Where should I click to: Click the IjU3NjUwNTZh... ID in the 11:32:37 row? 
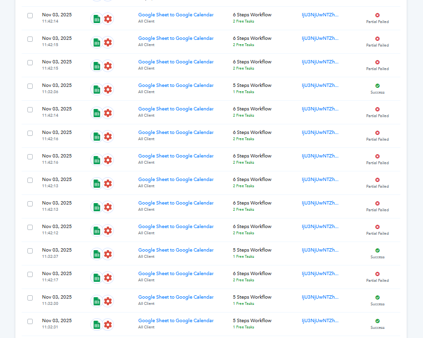coord(320,250)
